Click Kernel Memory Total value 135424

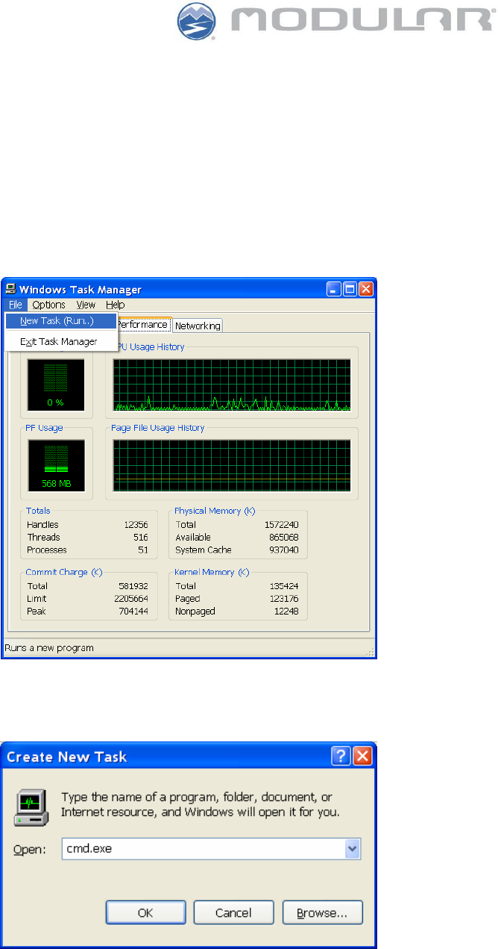pos(283,586)
